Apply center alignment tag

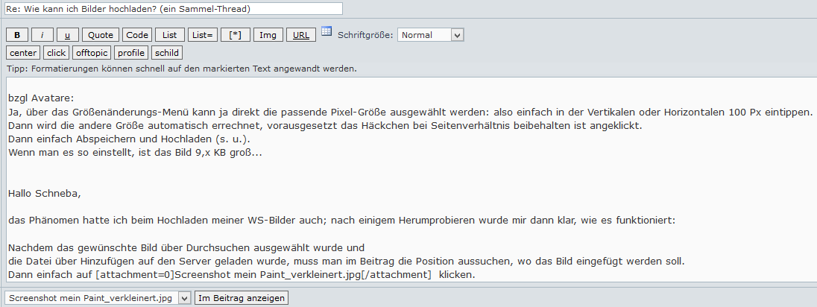point(23,53)
